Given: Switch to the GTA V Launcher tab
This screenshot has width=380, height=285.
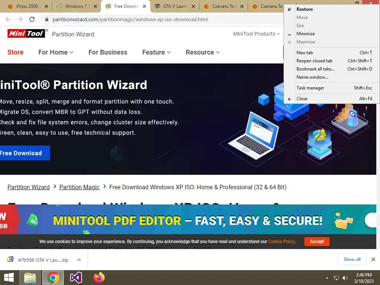Looking at the screenshot, I should (x=174, y=6).
